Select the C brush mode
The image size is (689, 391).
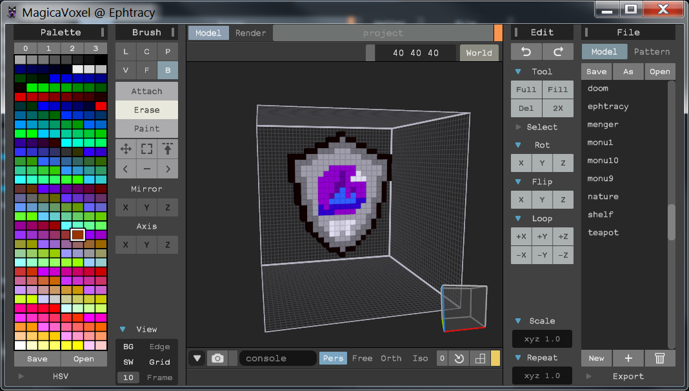click(x=146, y=52)
